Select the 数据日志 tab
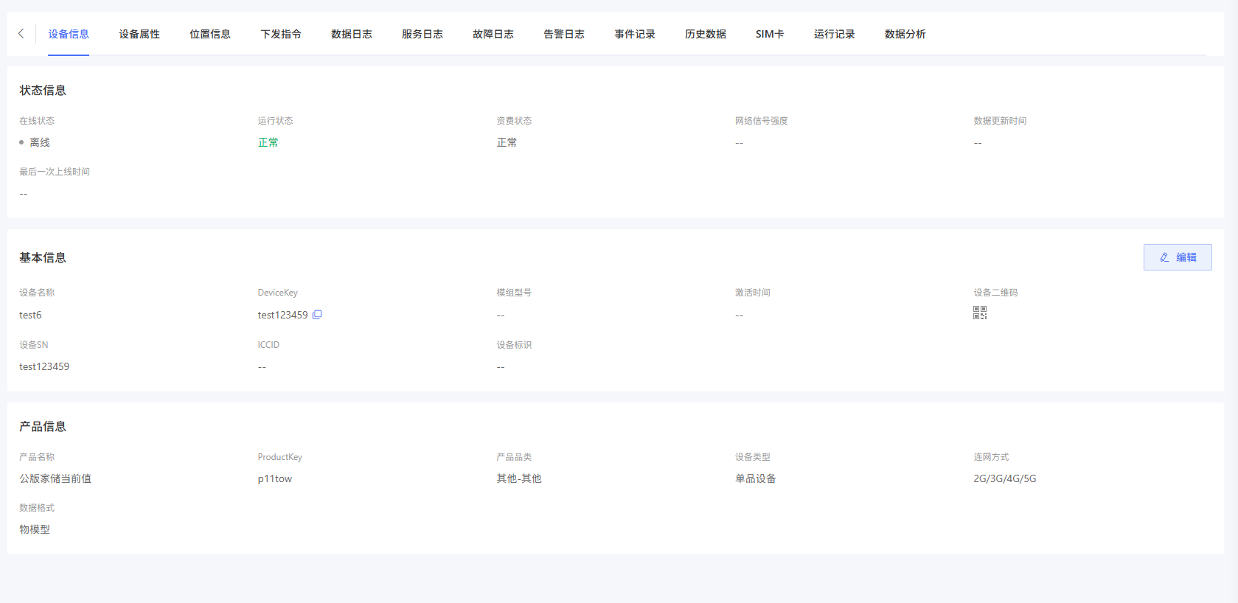The image size is (1238, 603). [352, 34]
